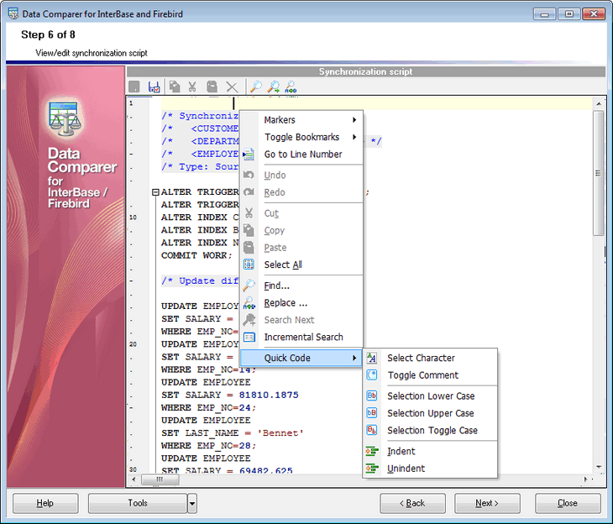Choose the Redo menu entry
This screenshot has height=524, width=613.
(301, 192)
